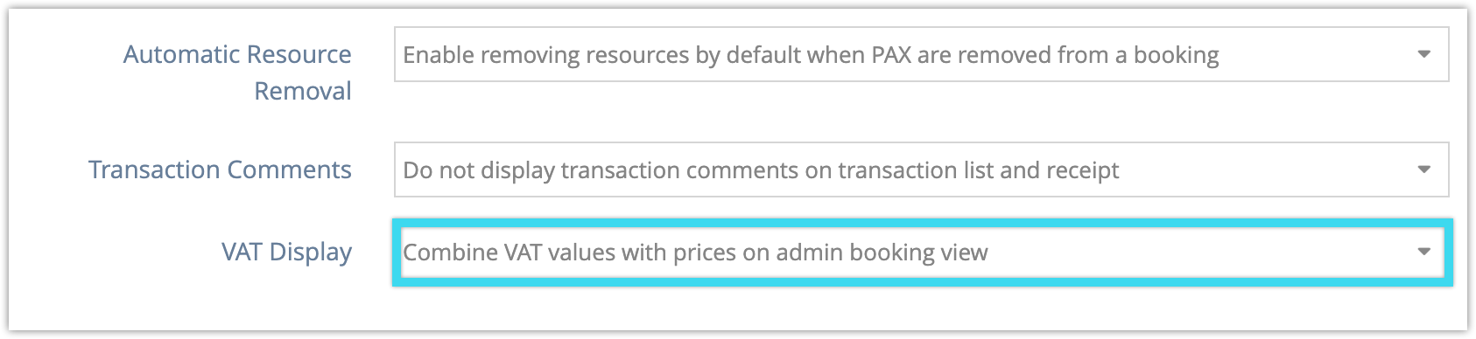Click empty space right of resource removal value
1476x339 pixels.
(1313, 54)
